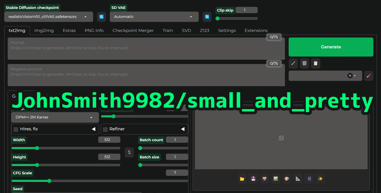381x193 pixels.
Task: Switch to the img2img tab
Action: click(44, 30)
